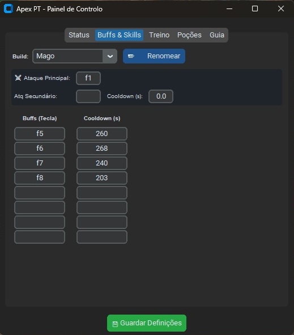Click the buff key field f6
This screenshot has width=294, height=335.
(40, 149)
